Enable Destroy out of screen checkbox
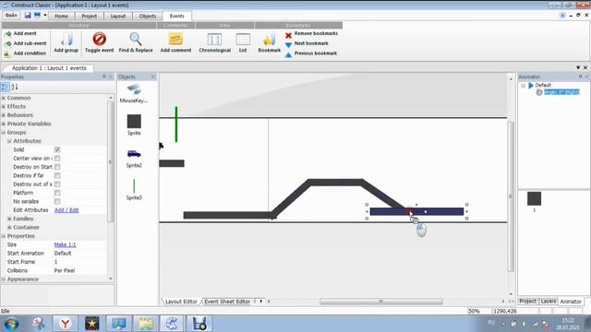The height and width of the screenshot is (332, 591). 57,184
